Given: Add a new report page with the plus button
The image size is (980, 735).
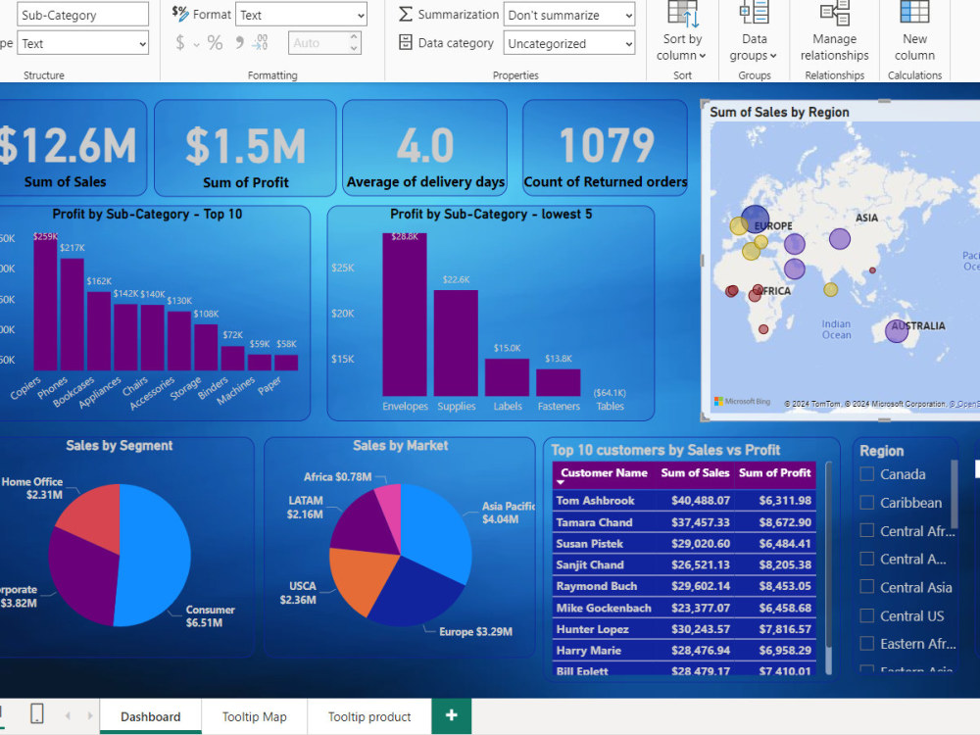Looking at the screenshot, I should pos(451,714).
